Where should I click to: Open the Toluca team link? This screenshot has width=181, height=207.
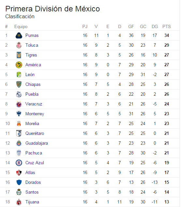32,45
